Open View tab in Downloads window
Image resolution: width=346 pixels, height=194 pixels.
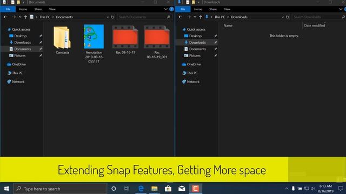pyautogui.click(x=227, y=9)
